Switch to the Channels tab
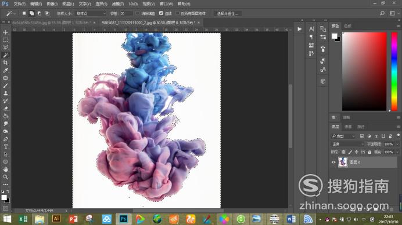402x225 pixels. click(348, 127)
